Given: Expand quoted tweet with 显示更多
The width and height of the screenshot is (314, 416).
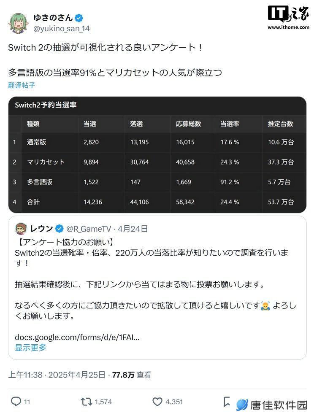Looking at the screenshot, I should point(30,348).
